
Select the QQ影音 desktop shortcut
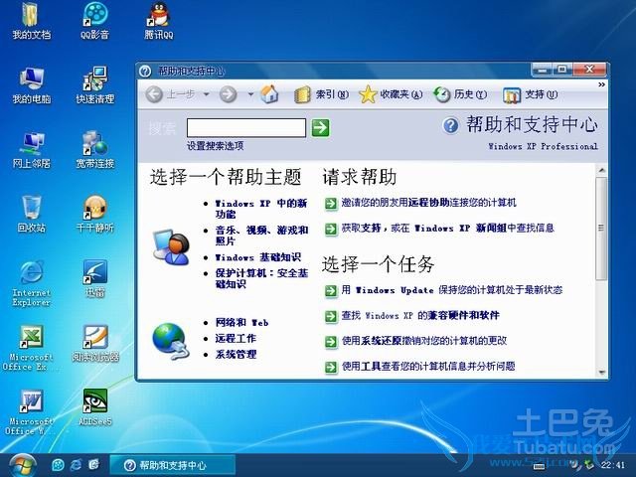point(95,21)
